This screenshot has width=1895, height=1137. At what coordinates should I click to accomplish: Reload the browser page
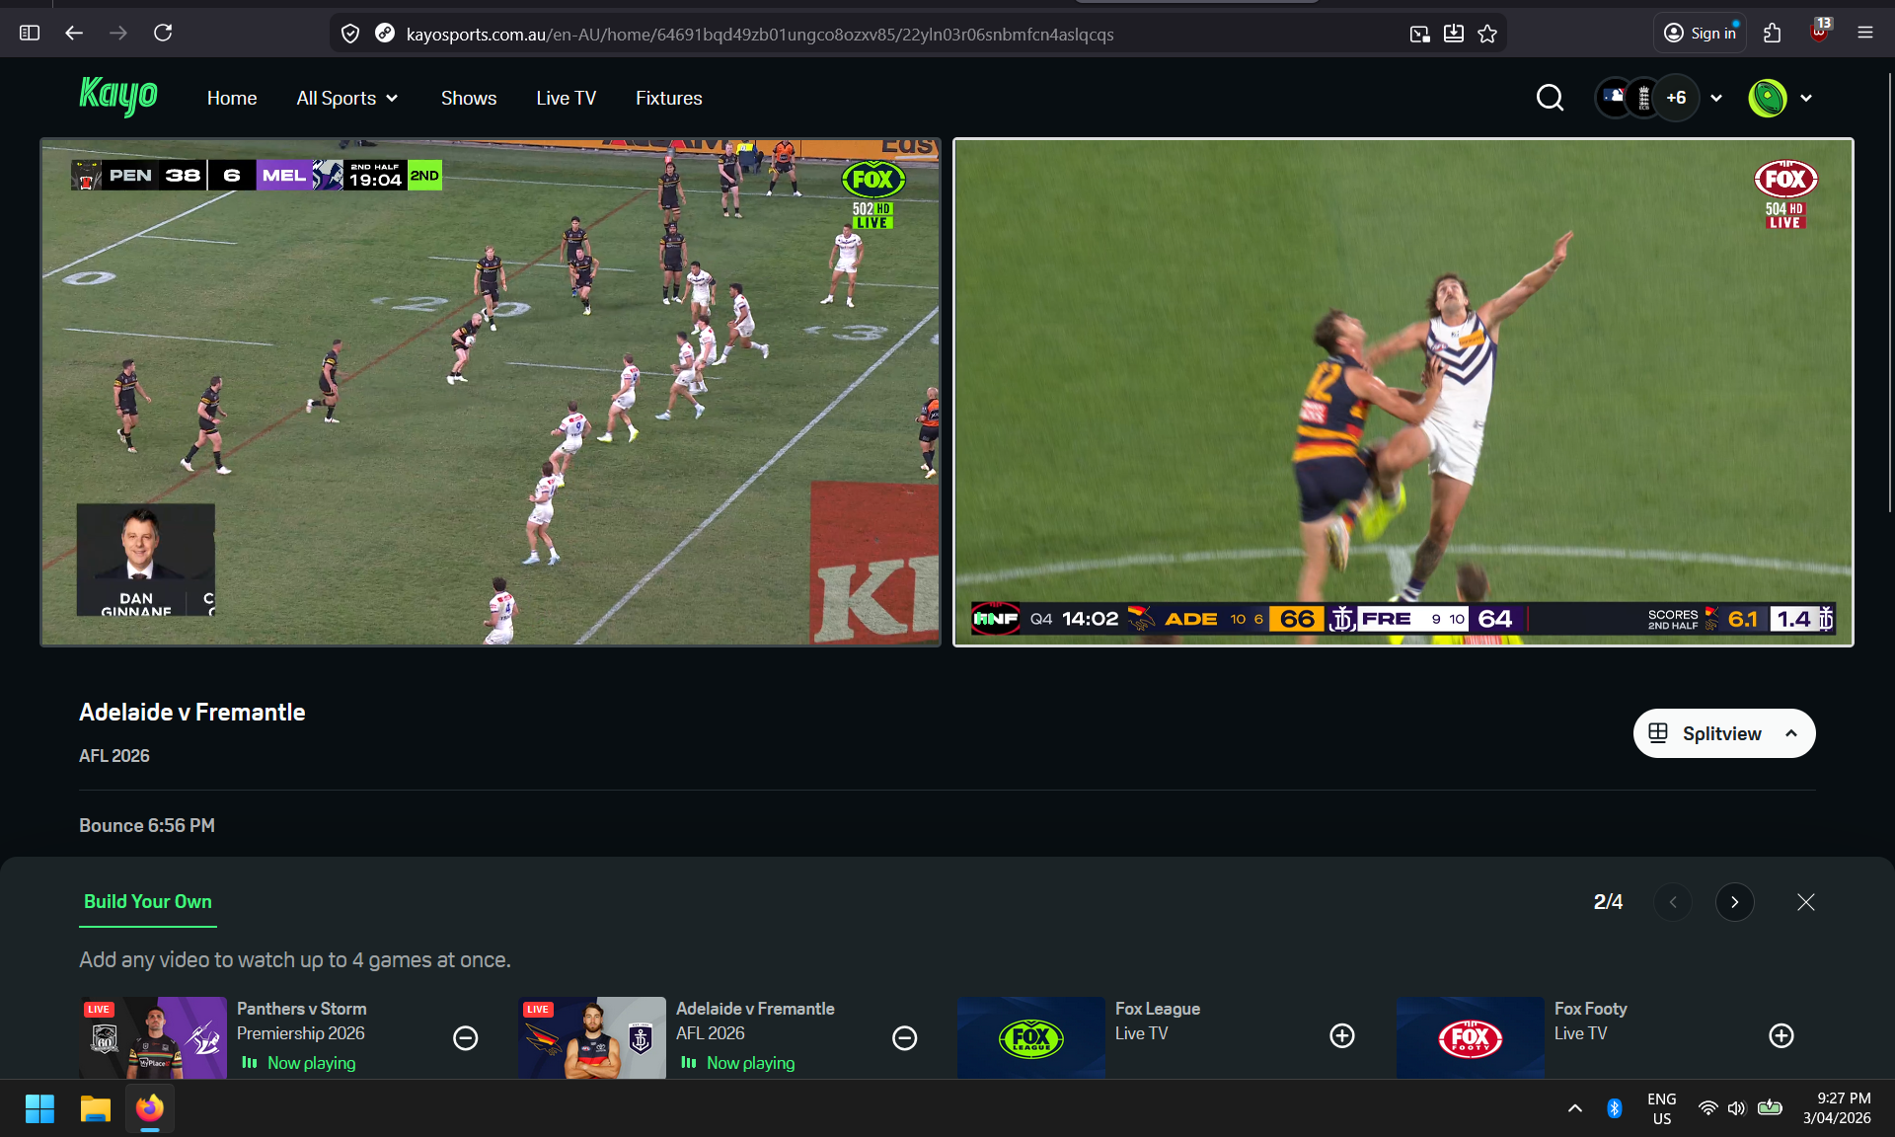click(x=163, y=34)
